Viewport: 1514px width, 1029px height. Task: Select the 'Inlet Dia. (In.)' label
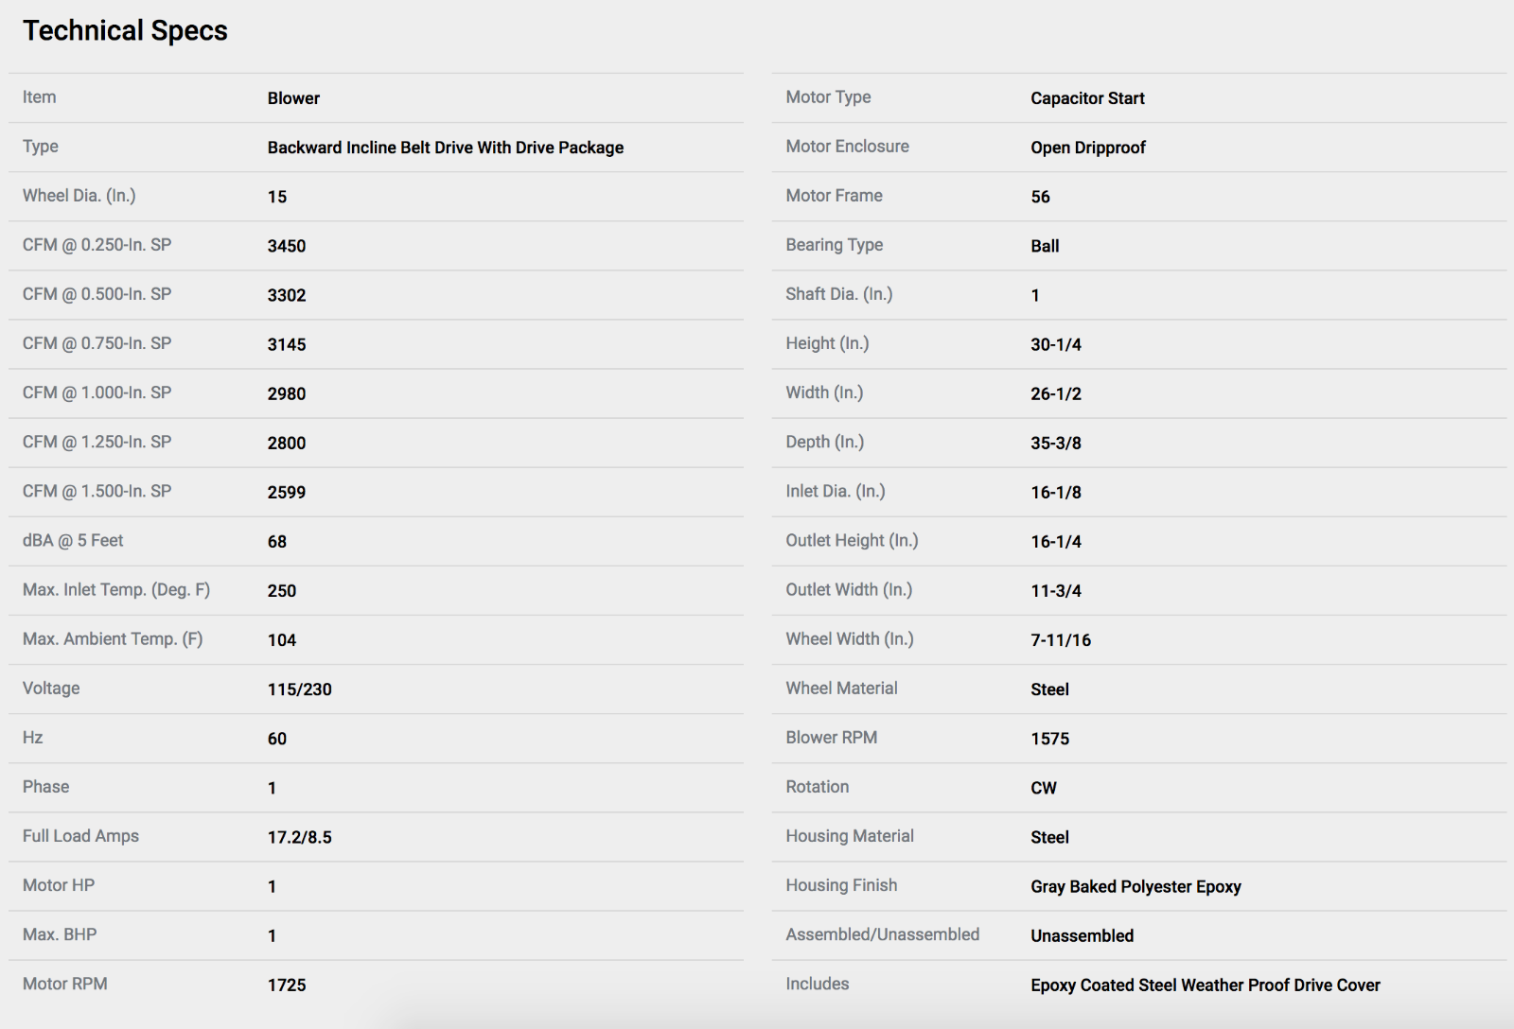pyautogui.click(x=836, y=491)
